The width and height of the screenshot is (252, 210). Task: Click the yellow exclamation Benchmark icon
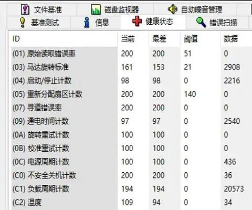coord(23,23)
